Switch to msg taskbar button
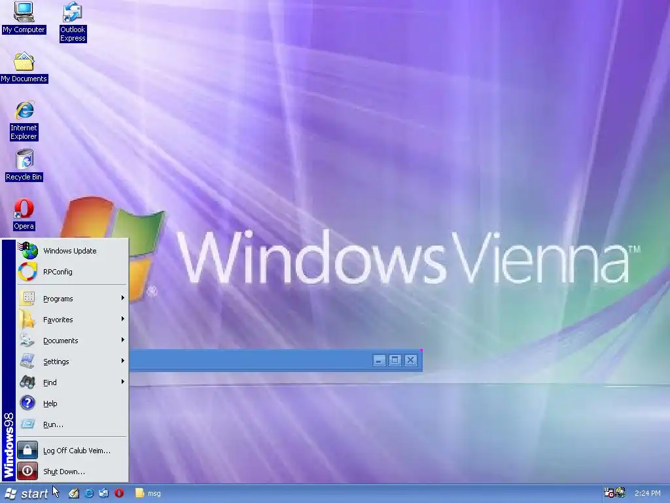The width and height of the screenshot is (670, 503). (x=148, y=493)
